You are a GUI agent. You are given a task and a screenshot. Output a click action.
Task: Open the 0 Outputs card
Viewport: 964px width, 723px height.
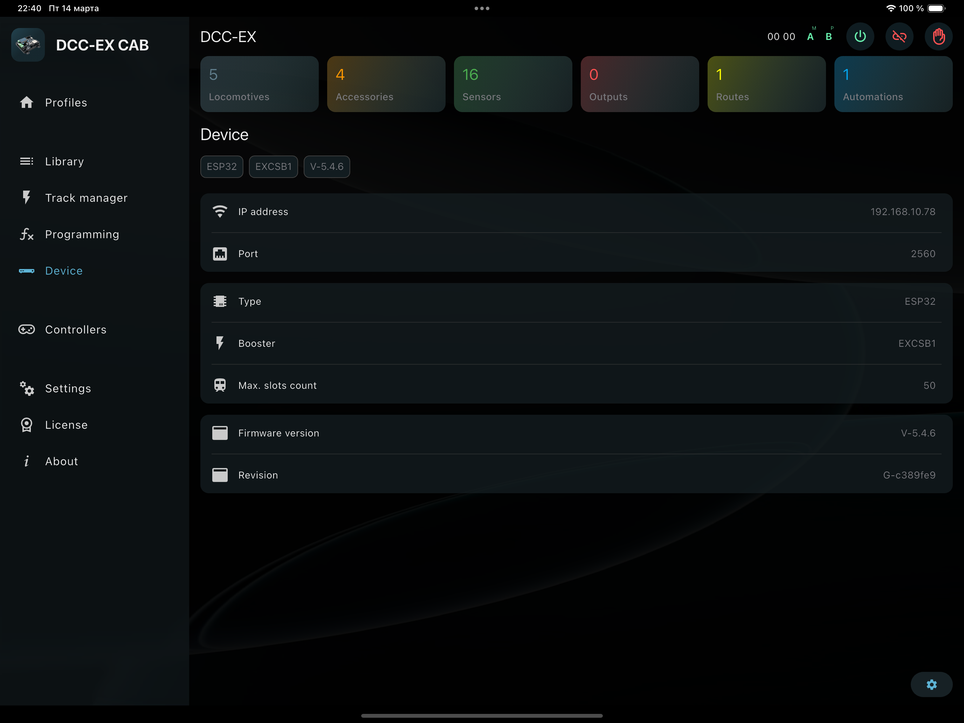coord(640,84)
